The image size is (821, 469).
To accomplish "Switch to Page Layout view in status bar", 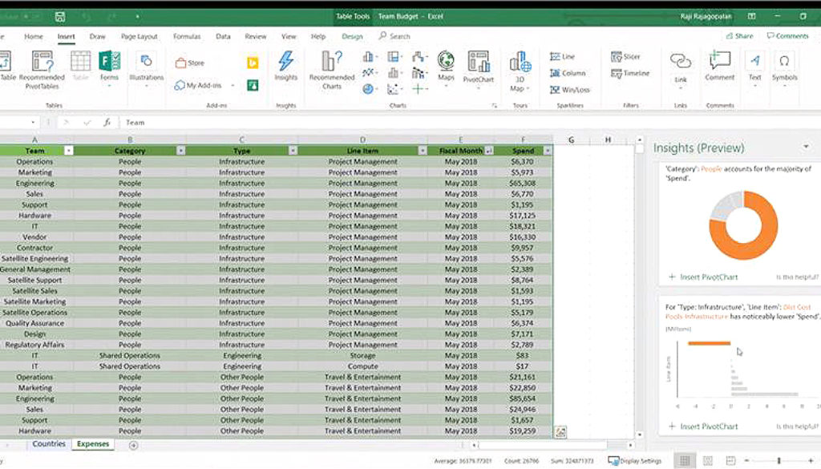I will click(x=708, y=461).
